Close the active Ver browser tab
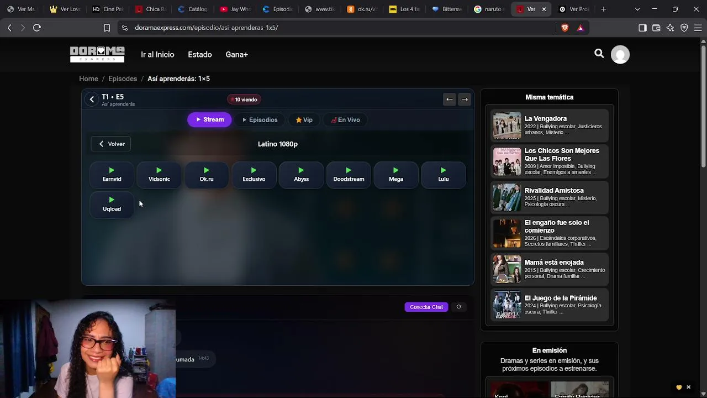 point(544,9)
